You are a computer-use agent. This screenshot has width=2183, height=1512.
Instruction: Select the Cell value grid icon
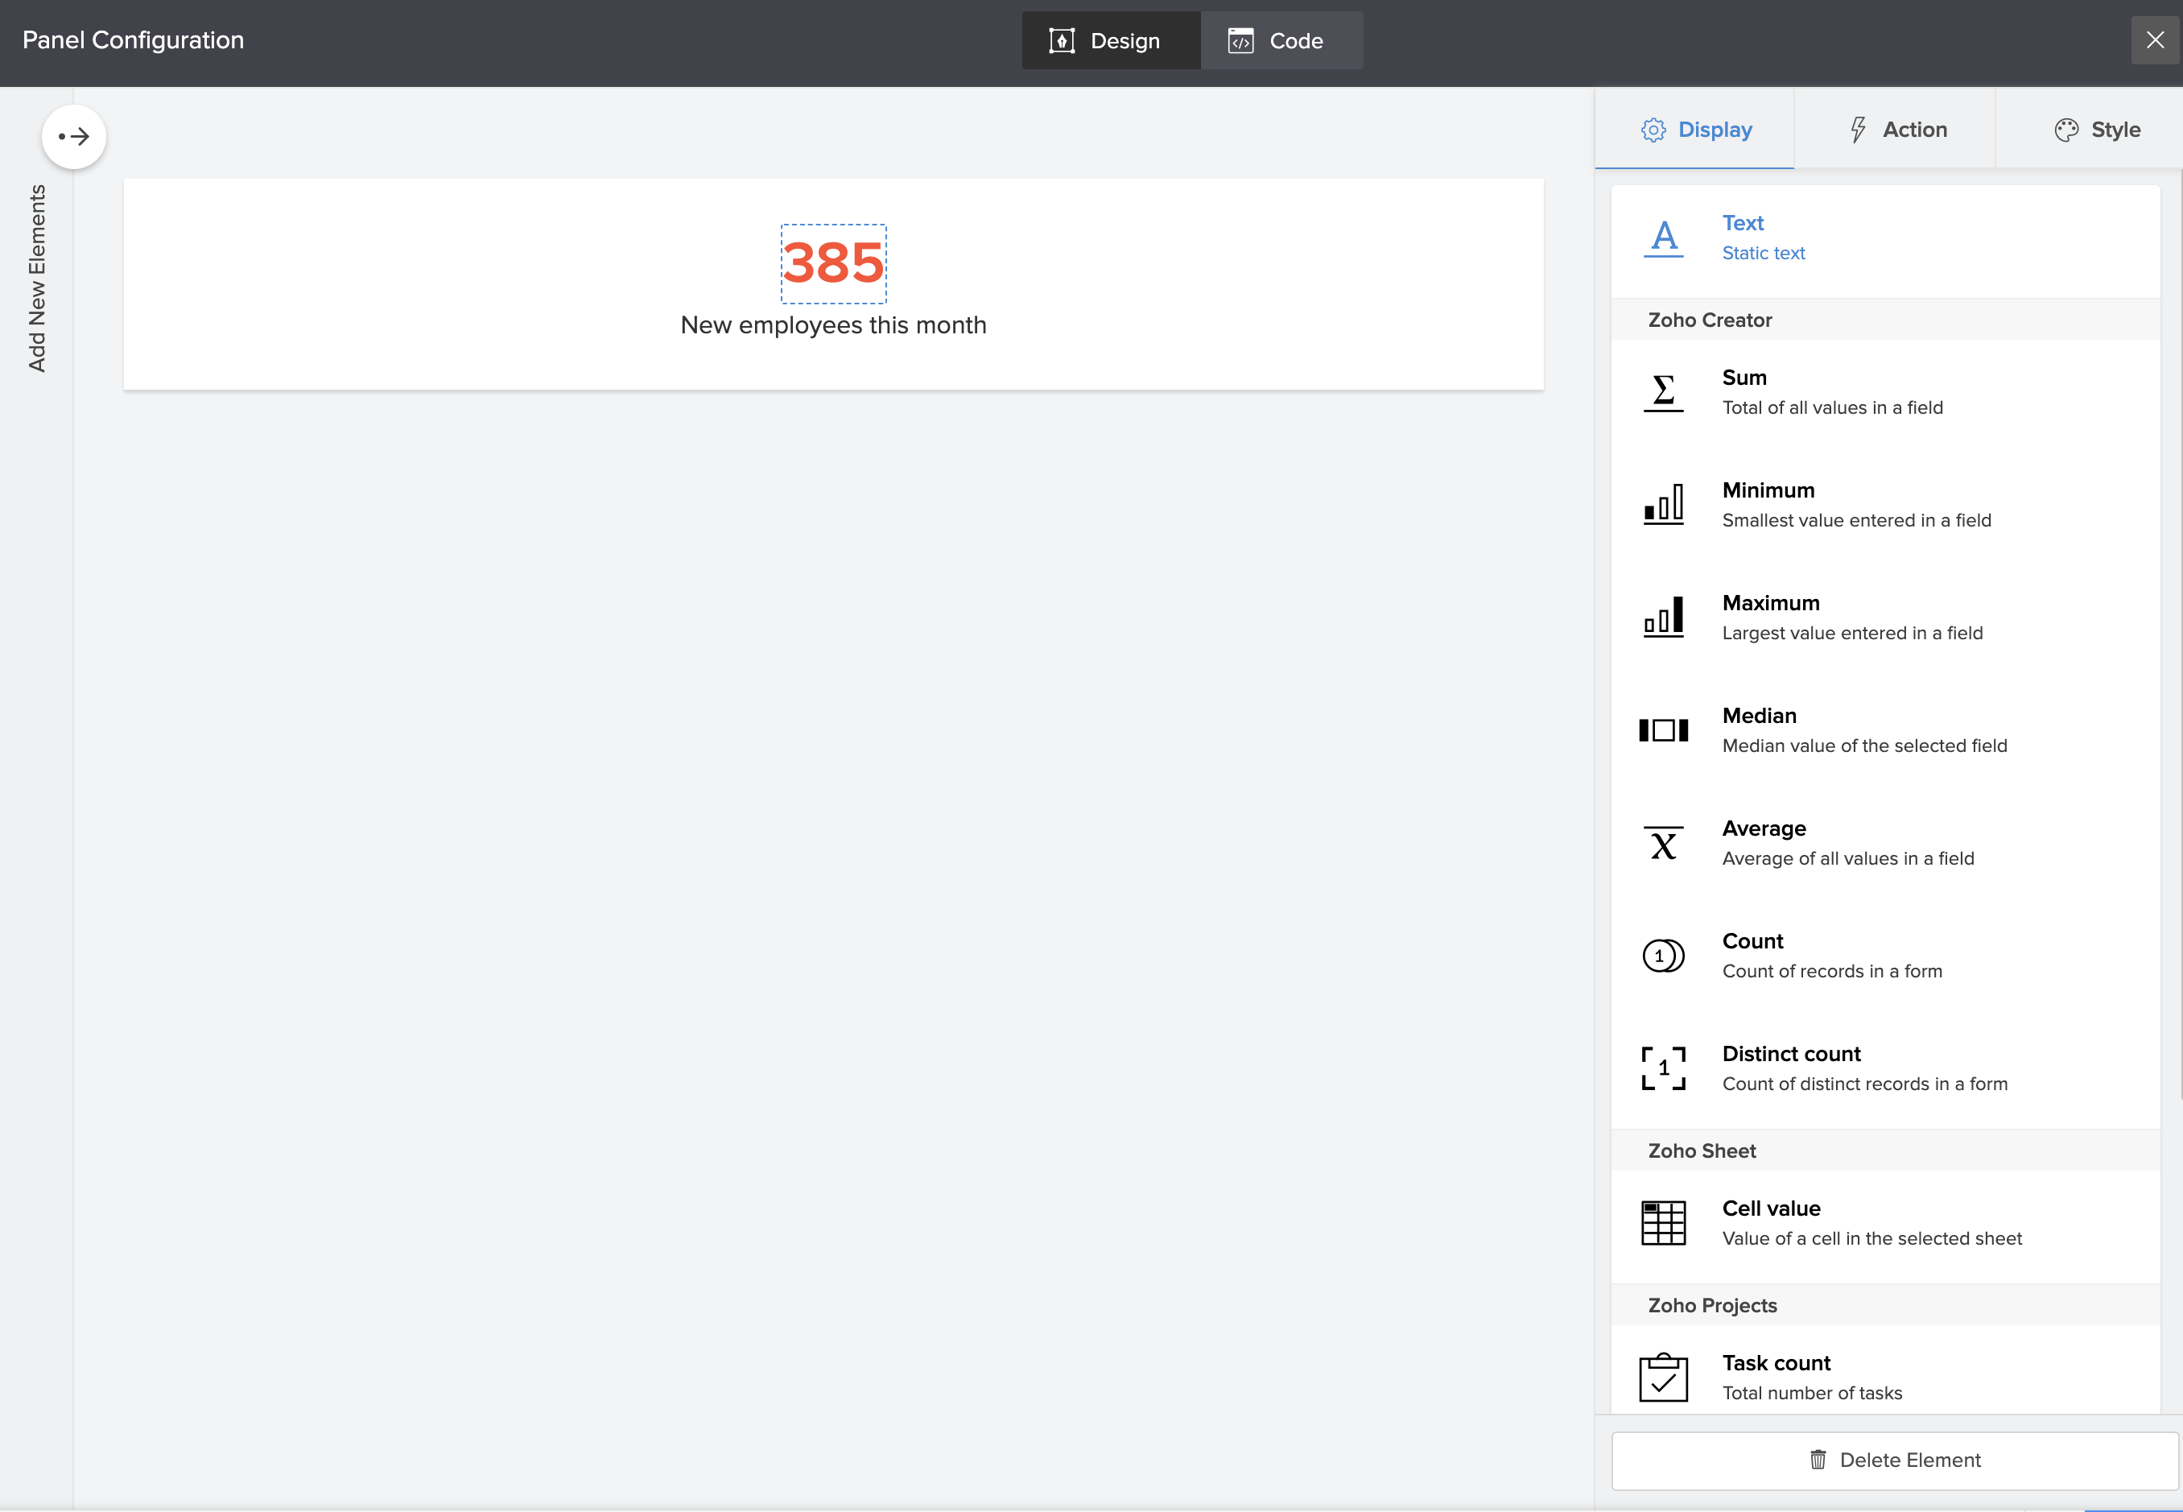pos(1663,1222)
